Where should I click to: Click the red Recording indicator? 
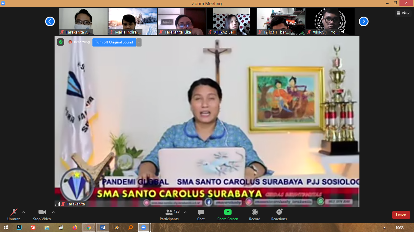point(79,42)
